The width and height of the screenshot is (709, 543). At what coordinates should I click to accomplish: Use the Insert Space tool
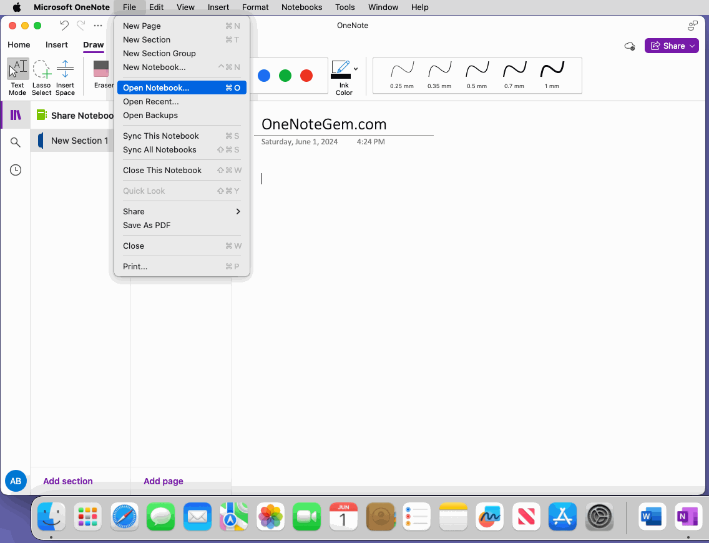tap(65, 76)
